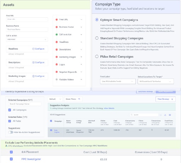Open the Select Locations To Target dropdown
181x163 pixels.
[156, 81]
